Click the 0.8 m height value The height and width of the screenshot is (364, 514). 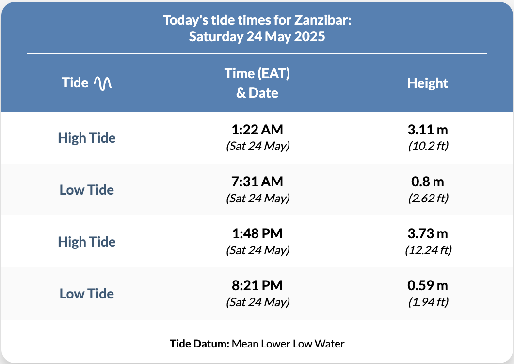[428, 182]
